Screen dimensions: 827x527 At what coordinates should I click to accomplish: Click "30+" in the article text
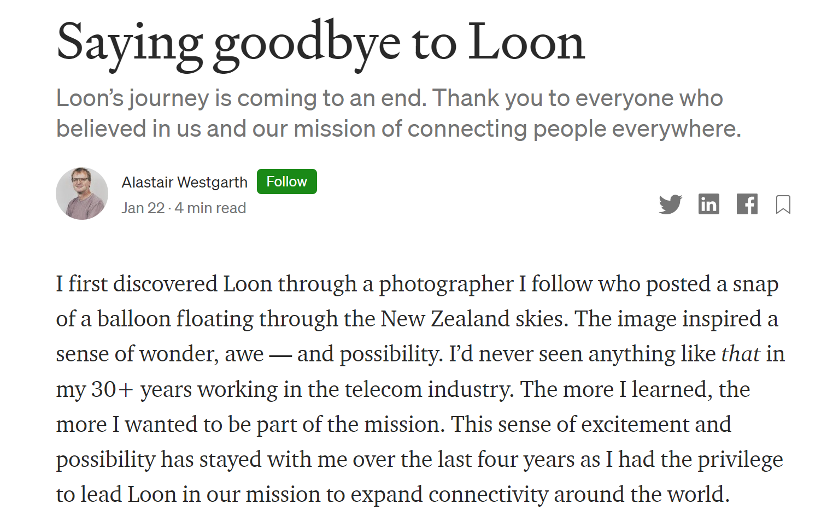click(112, 390)
